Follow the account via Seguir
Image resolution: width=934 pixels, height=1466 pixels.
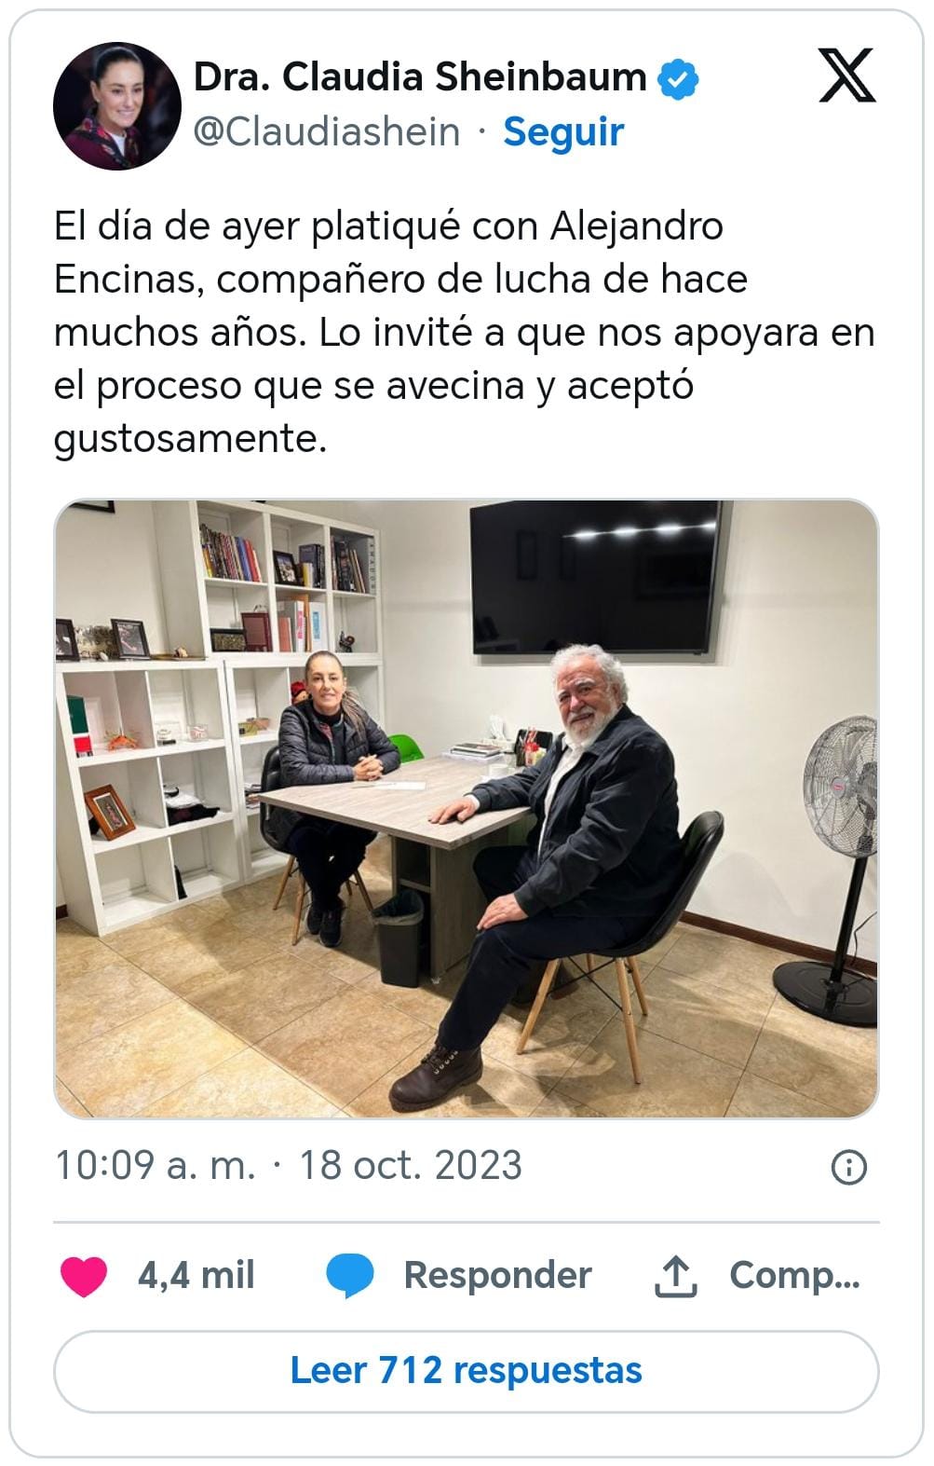pos(563,131)
